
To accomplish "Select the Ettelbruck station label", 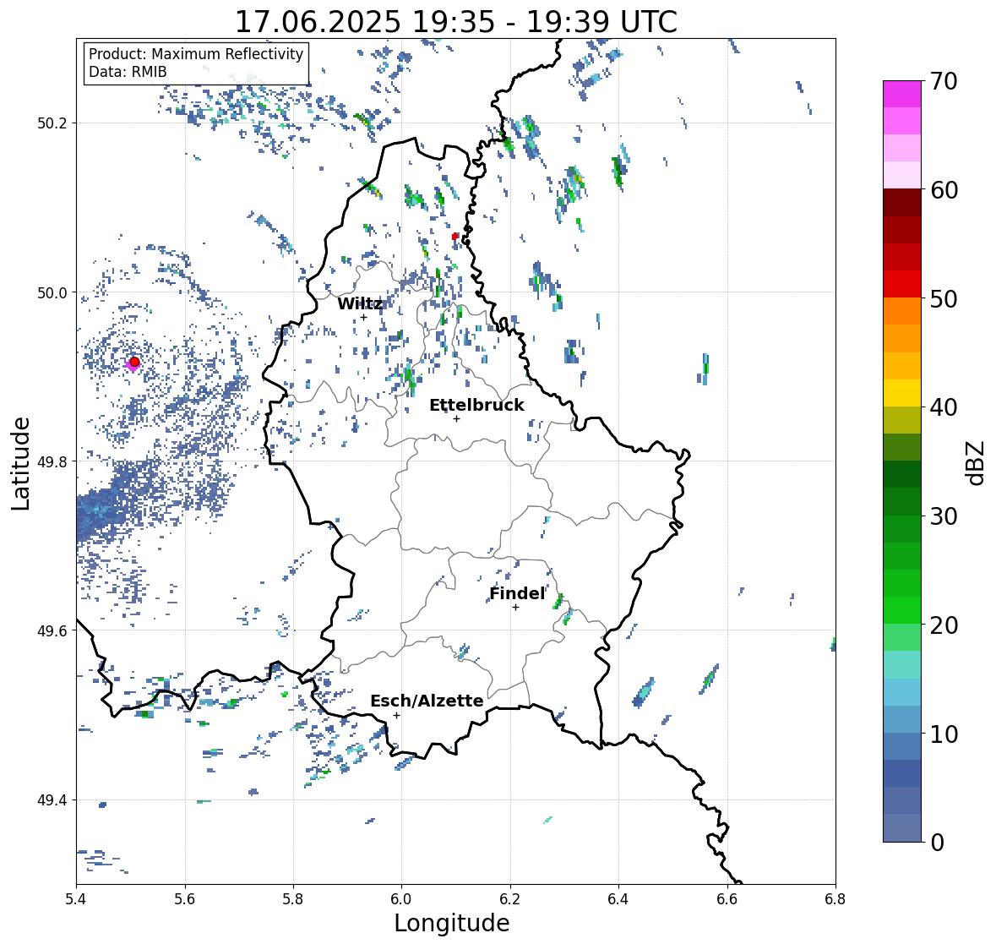I will 476,405.
